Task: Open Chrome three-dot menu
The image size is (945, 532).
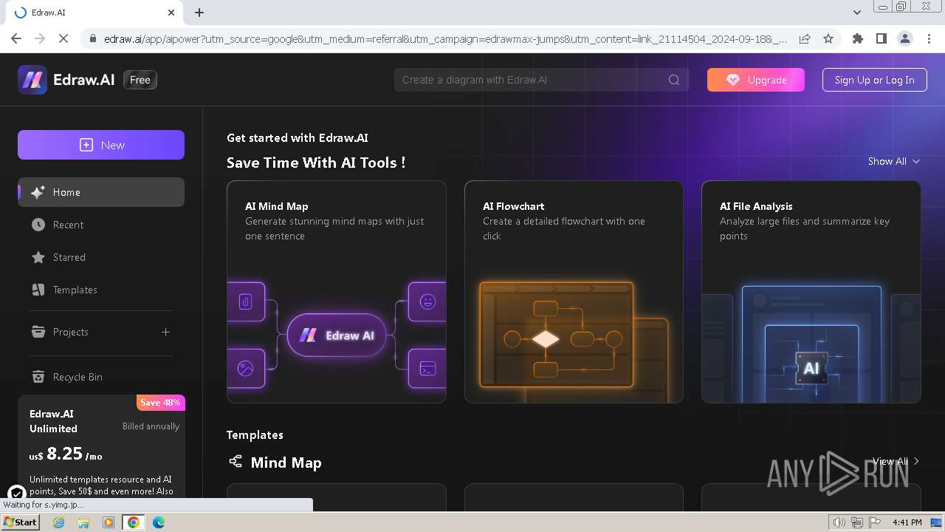Action: tap(929, 38)
